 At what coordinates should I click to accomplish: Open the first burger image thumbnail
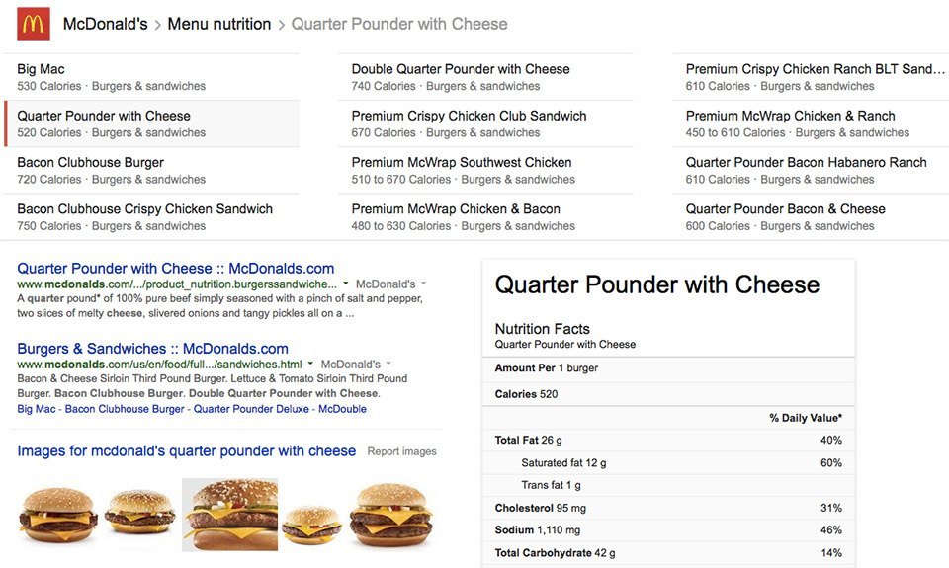click(x=58, y=514)
